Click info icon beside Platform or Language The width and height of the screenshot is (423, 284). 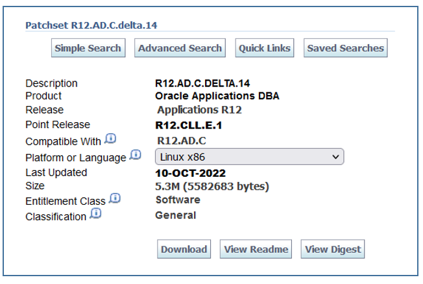coord(136,155)
